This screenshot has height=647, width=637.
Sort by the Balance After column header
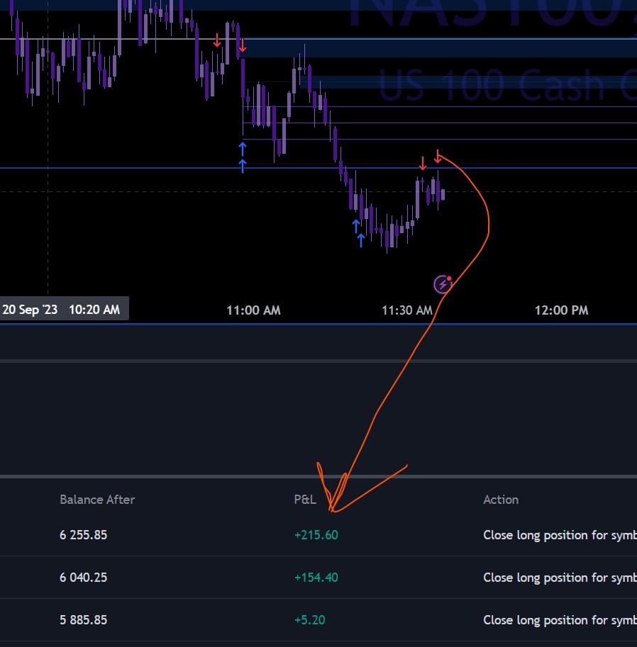click(97, 500)
